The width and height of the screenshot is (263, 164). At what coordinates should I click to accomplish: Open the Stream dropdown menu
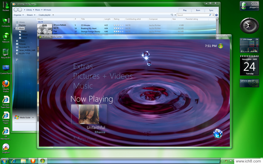tap(31, 15)
